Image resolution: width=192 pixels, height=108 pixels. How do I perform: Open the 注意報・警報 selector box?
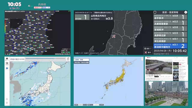click(81, 60)
